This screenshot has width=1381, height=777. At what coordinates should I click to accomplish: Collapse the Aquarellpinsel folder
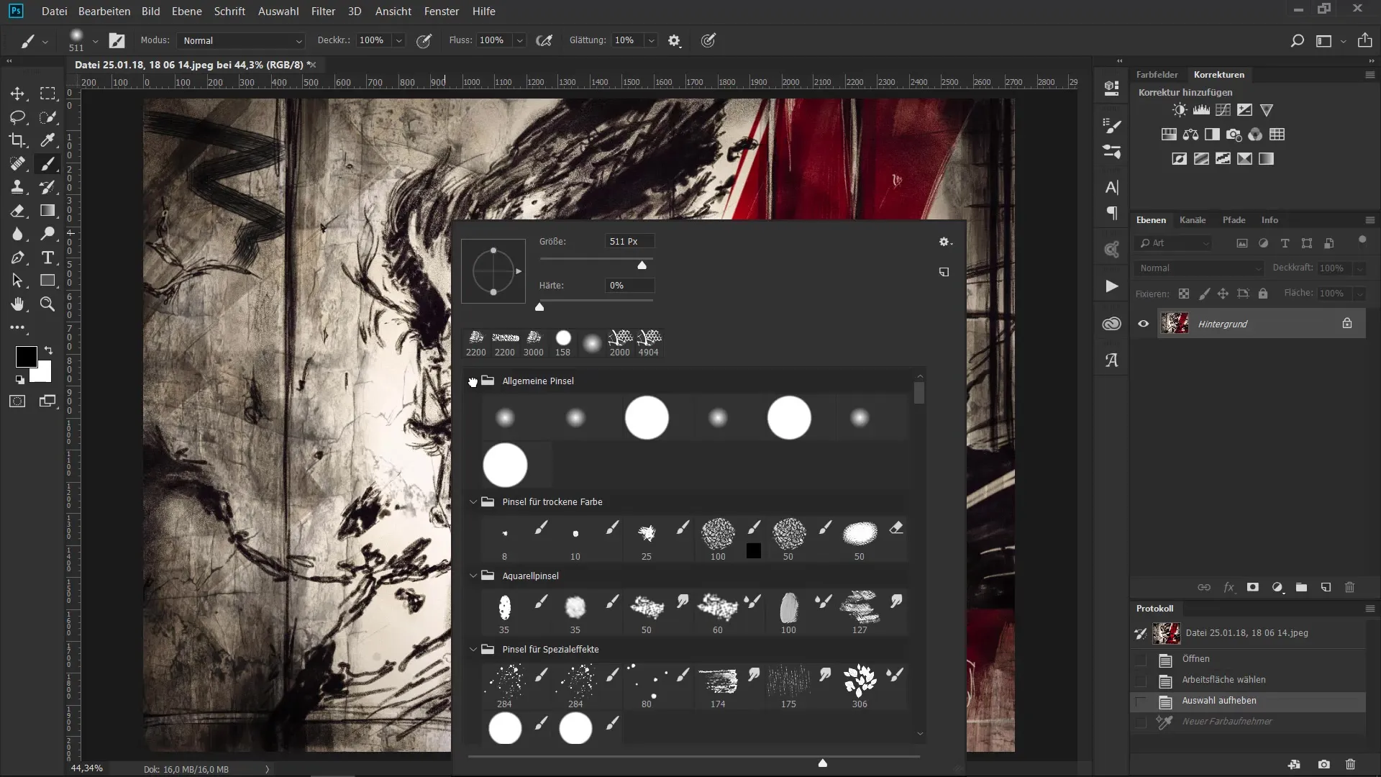[473, 576]
